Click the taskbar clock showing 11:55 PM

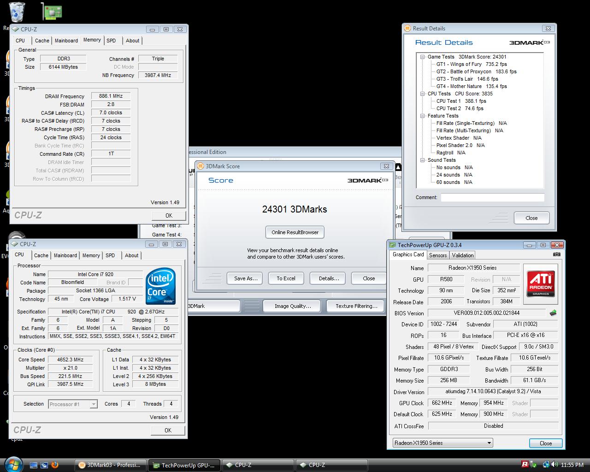pyautogui.click(x=572, y=465)
